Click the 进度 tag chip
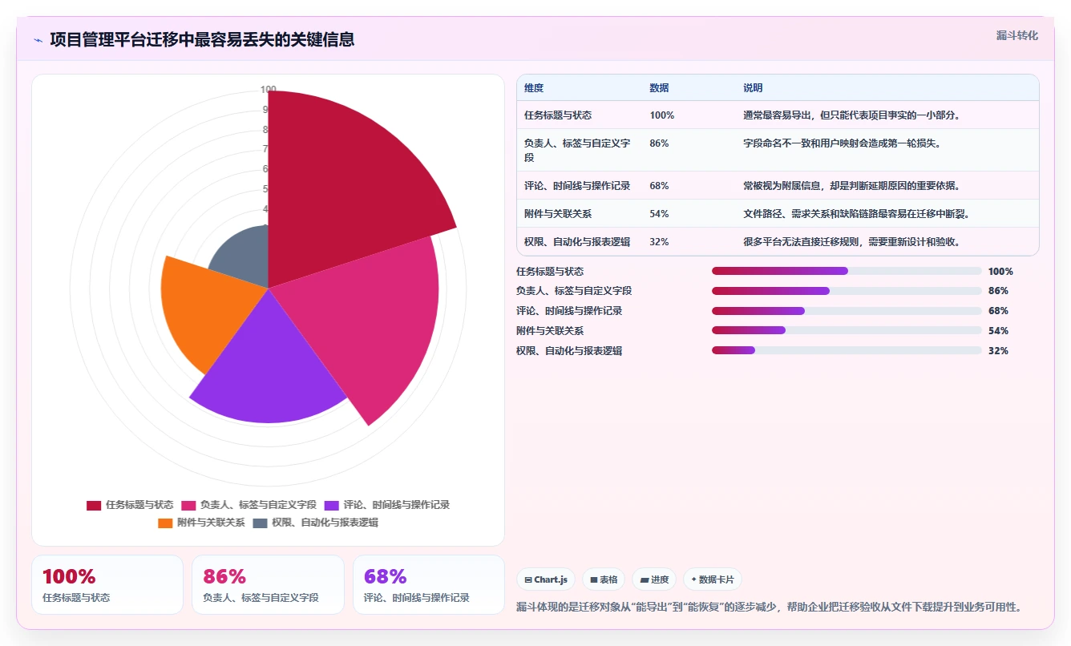The image size is (1071, 646). (x=654, y=579)
